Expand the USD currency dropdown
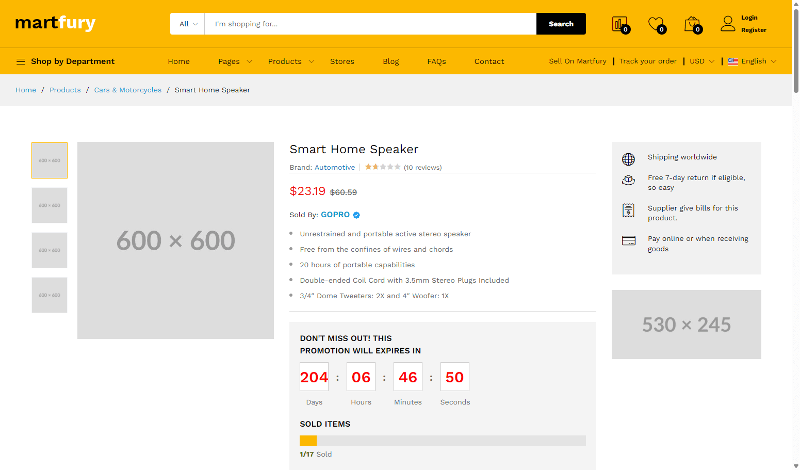 [x=702, y=61]
